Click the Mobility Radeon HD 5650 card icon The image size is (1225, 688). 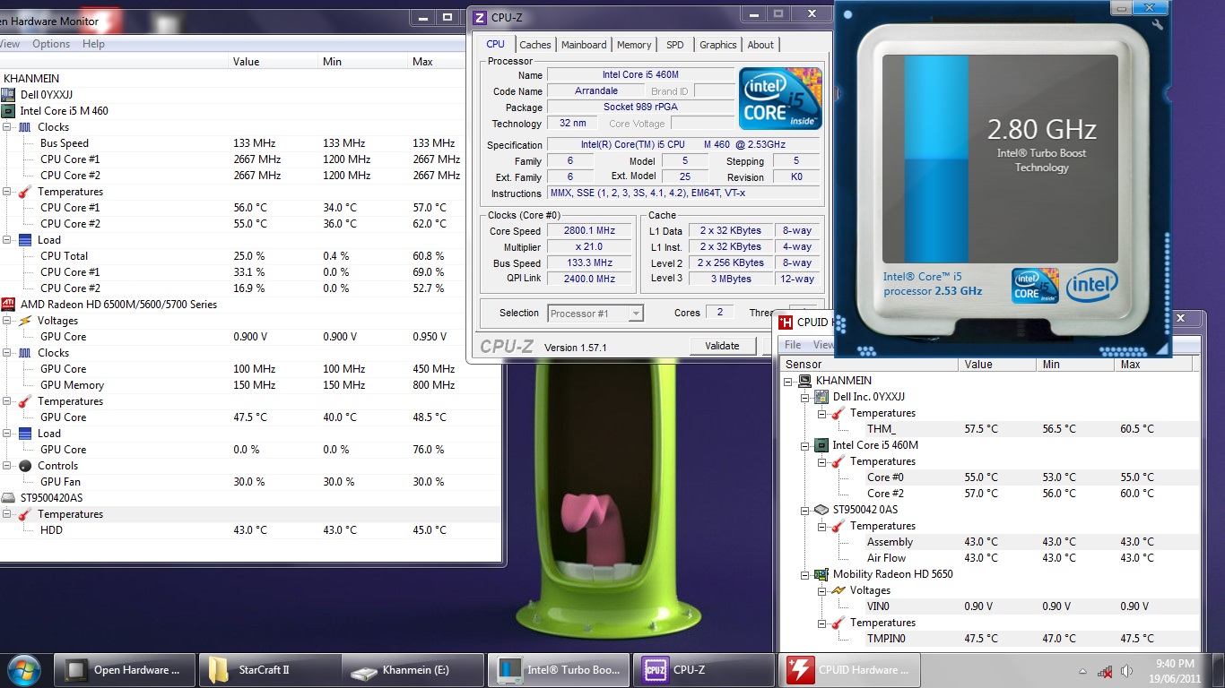(x=821, y=574)
